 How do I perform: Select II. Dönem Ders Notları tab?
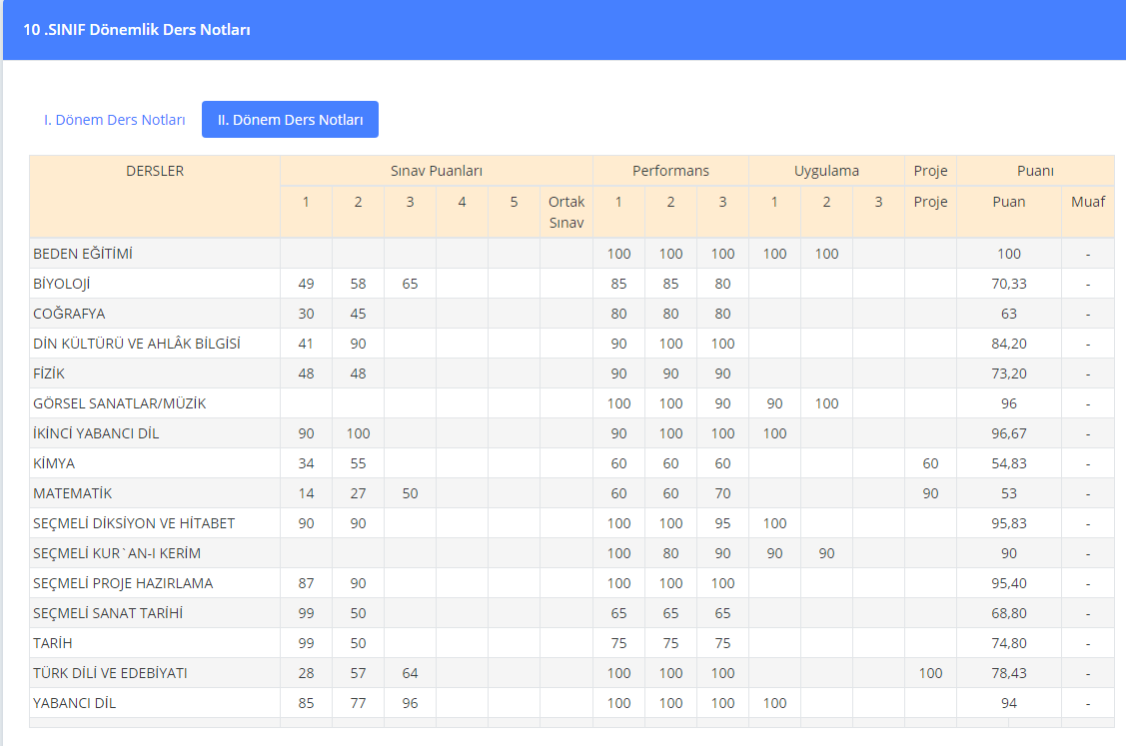(x=290, y=120)
